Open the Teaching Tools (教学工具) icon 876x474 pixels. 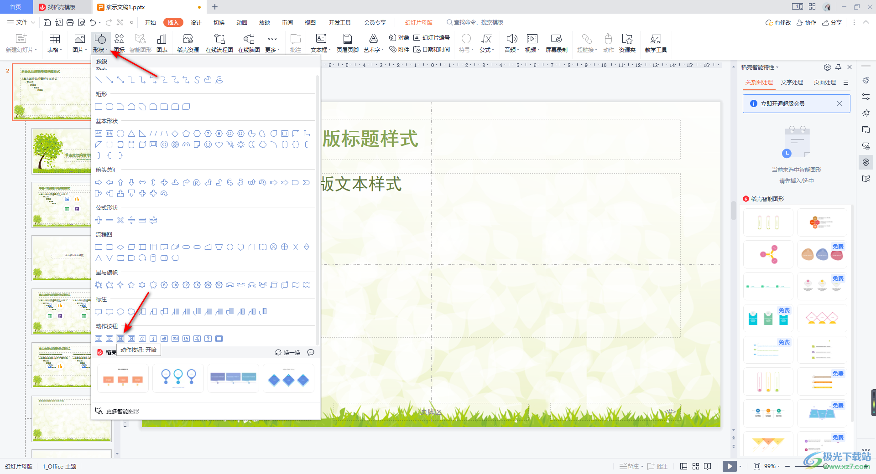tap(656, 43)
